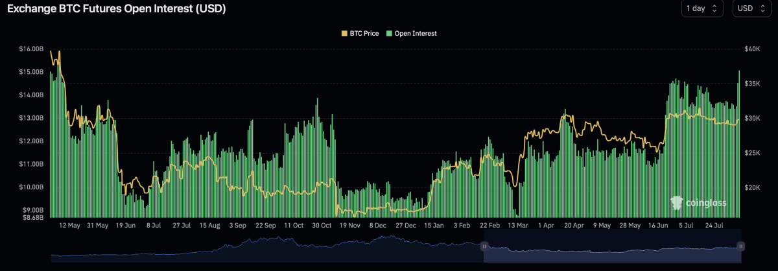Click the green Open Interest legend swatch
This screenshot has width=778, height=271.
tap(389, 33)
